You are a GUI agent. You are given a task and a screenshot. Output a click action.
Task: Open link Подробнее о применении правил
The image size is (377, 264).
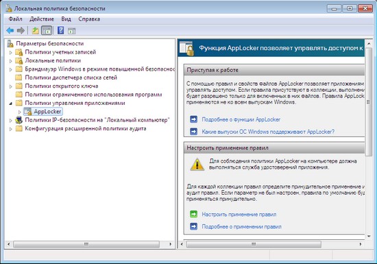coord(241,227)
